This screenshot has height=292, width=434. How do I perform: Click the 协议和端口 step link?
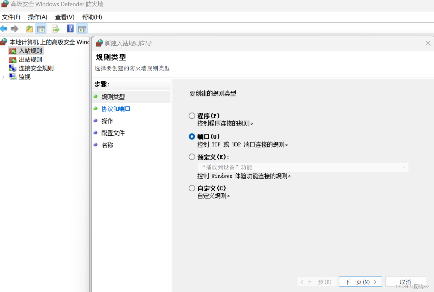tap(116, 109)
